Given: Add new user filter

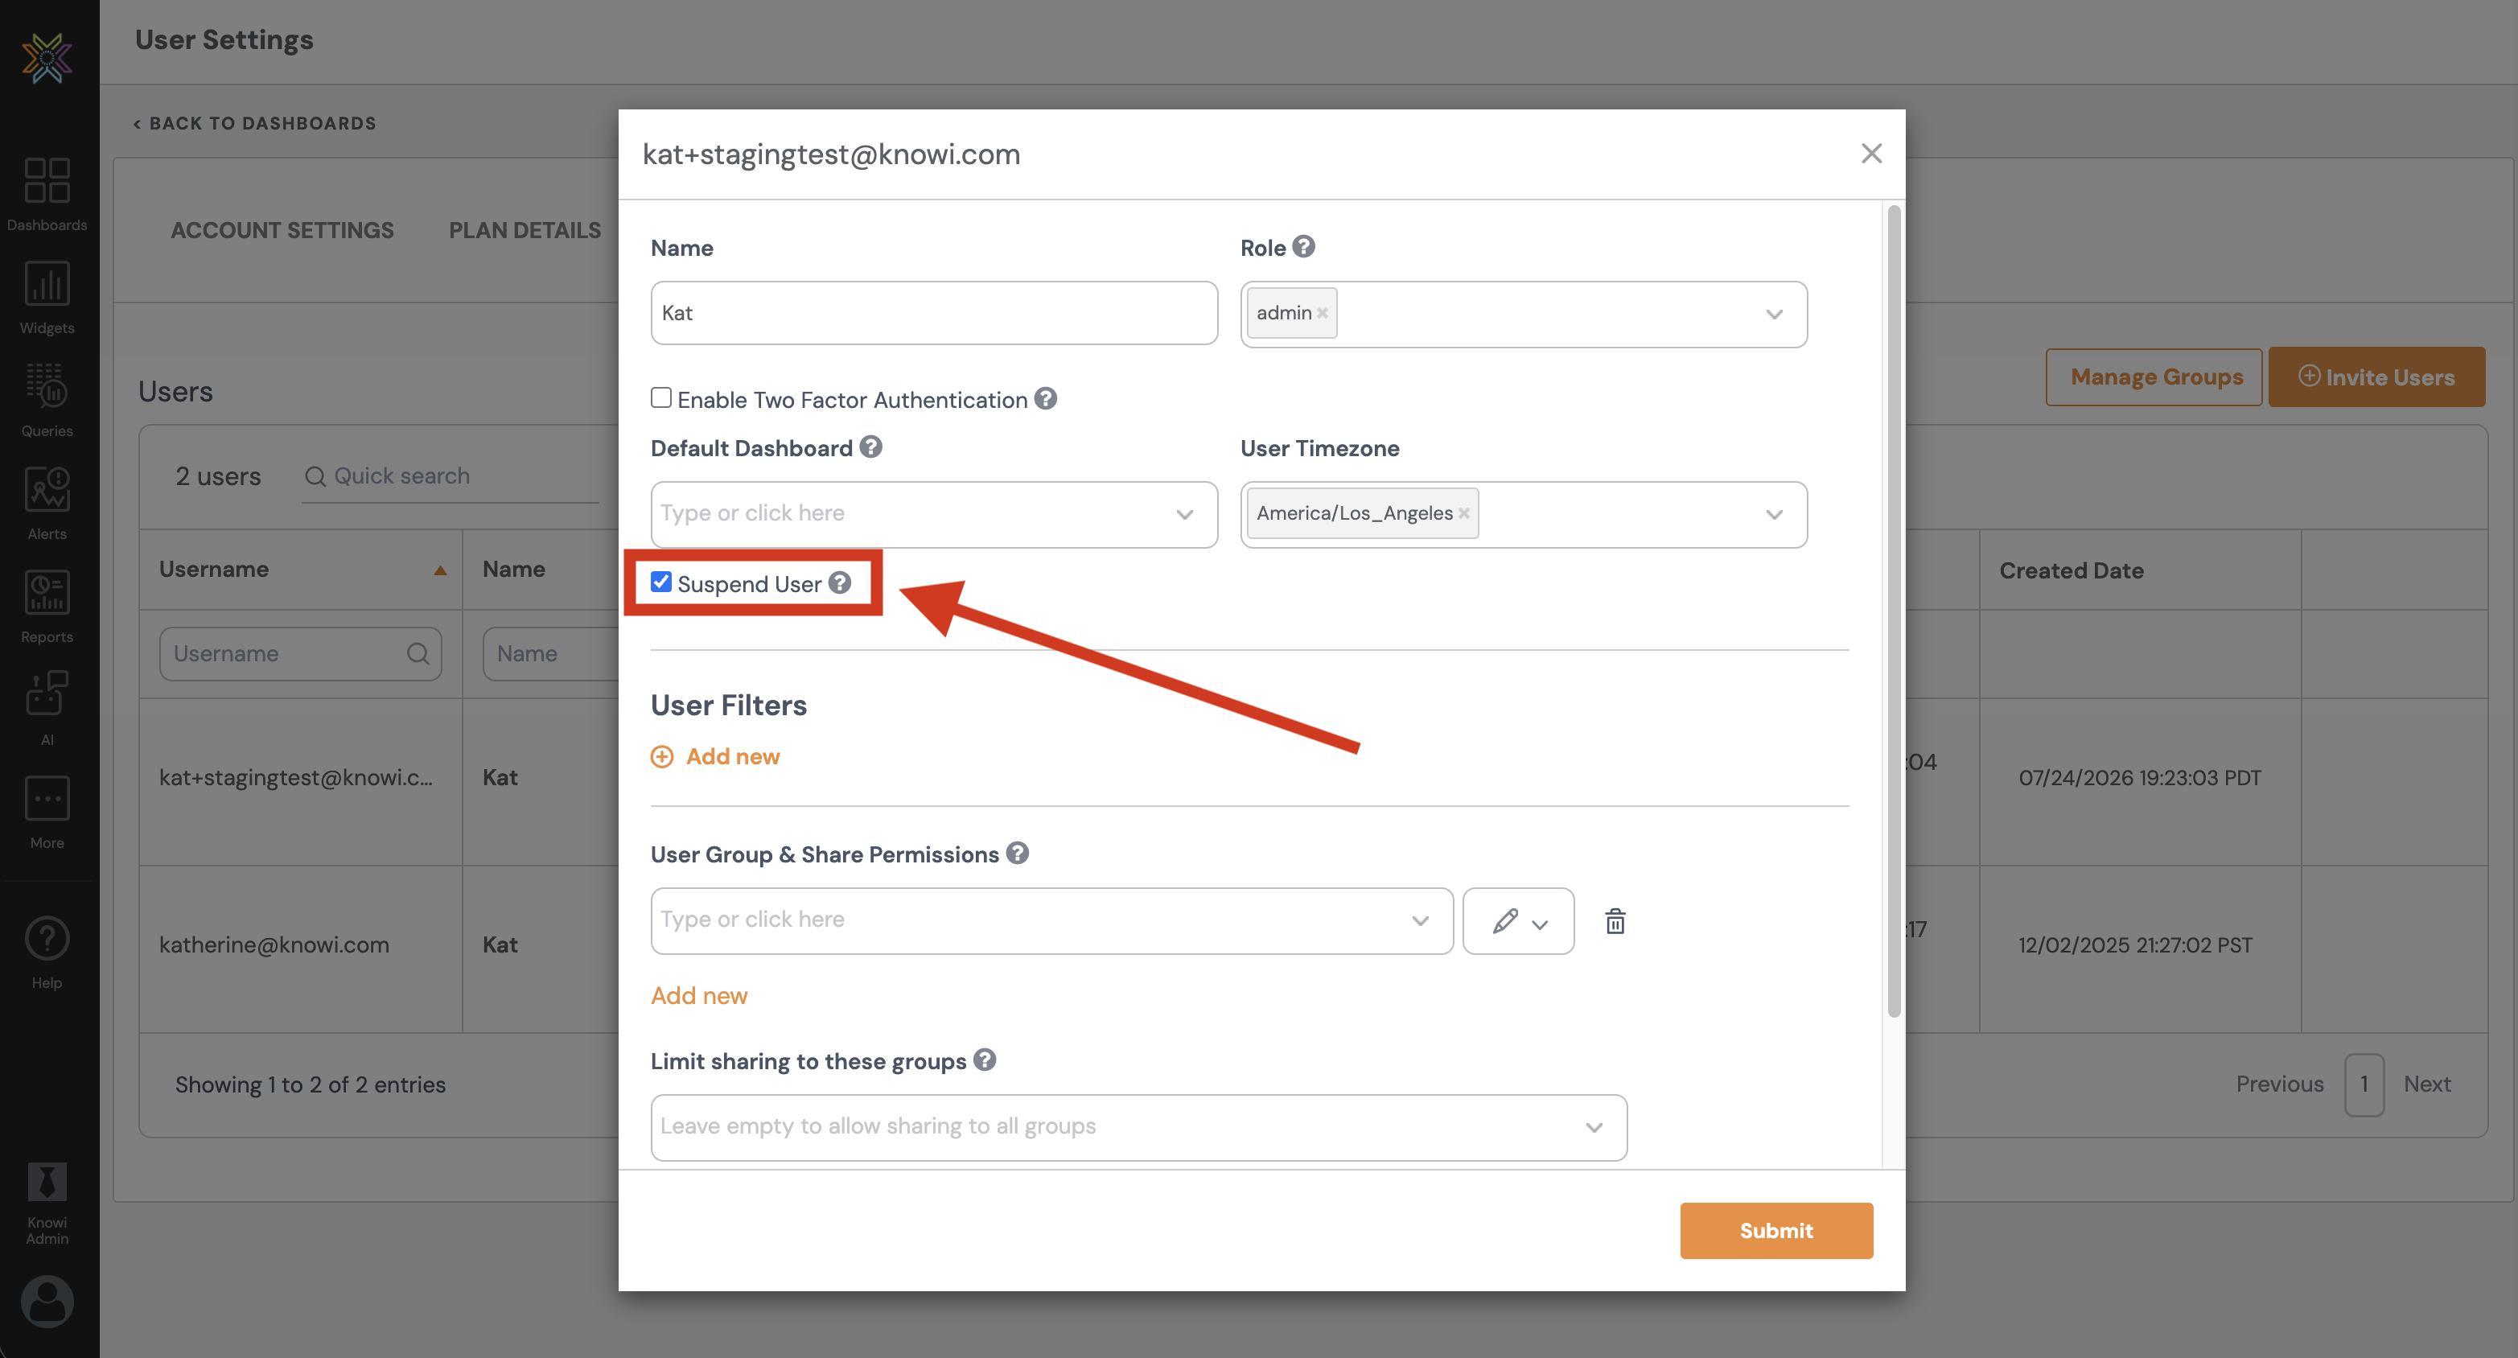Looking at the screenshot, I should 715,757.
